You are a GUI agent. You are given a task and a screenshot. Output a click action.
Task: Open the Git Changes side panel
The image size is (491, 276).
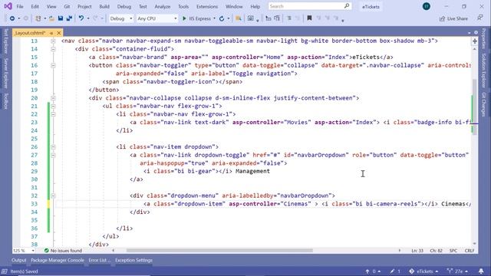coord(484,104)
